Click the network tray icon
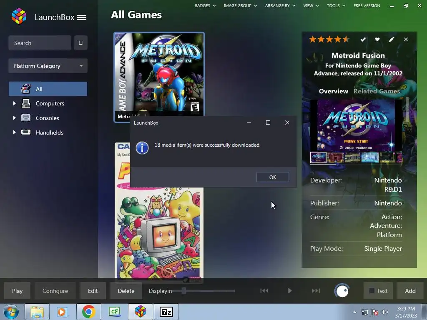The image size is (427, 320). point(364,312)
